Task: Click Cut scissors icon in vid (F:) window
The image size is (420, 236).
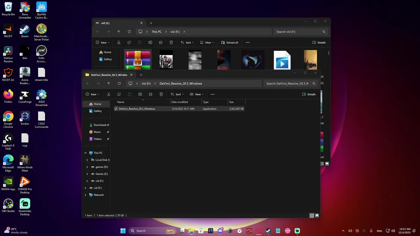Action: tap(119, 43)
